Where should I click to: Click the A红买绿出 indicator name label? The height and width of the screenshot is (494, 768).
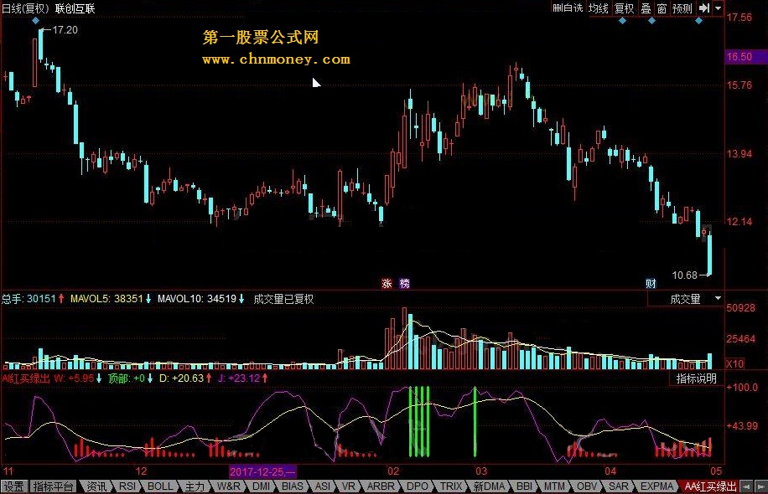pyautogui.click(x=25, y=378)
